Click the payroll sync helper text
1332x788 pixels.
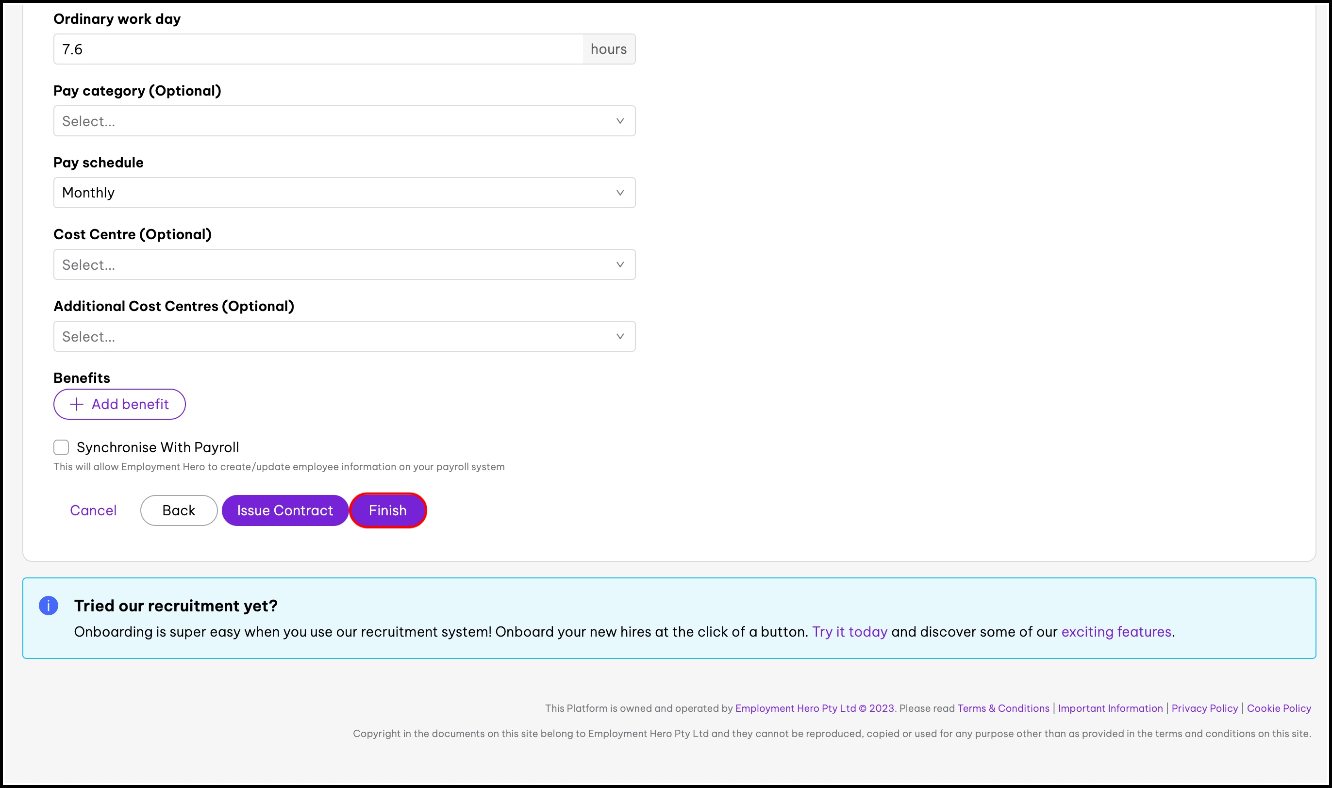(279, 467)
